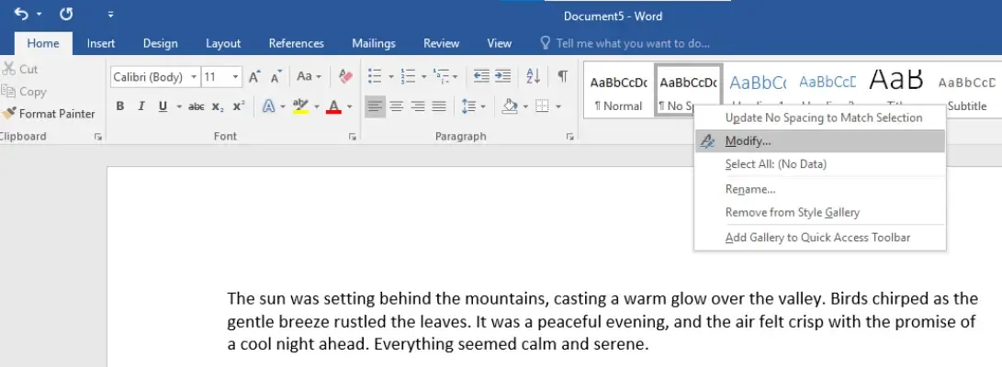
Task: Open Clipboard pane launcher
Action: point(98,137)
